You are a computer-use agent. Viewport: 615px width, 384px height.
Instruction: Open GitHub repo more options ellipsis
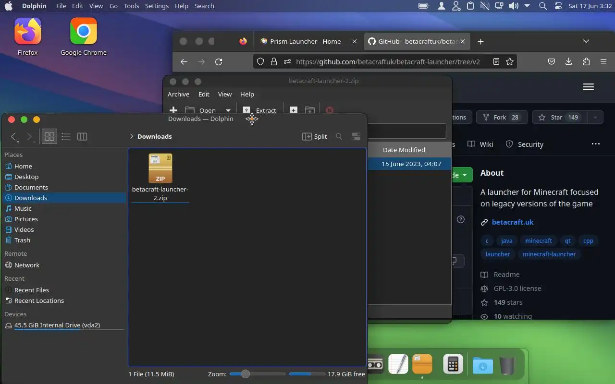click(596, 144)
